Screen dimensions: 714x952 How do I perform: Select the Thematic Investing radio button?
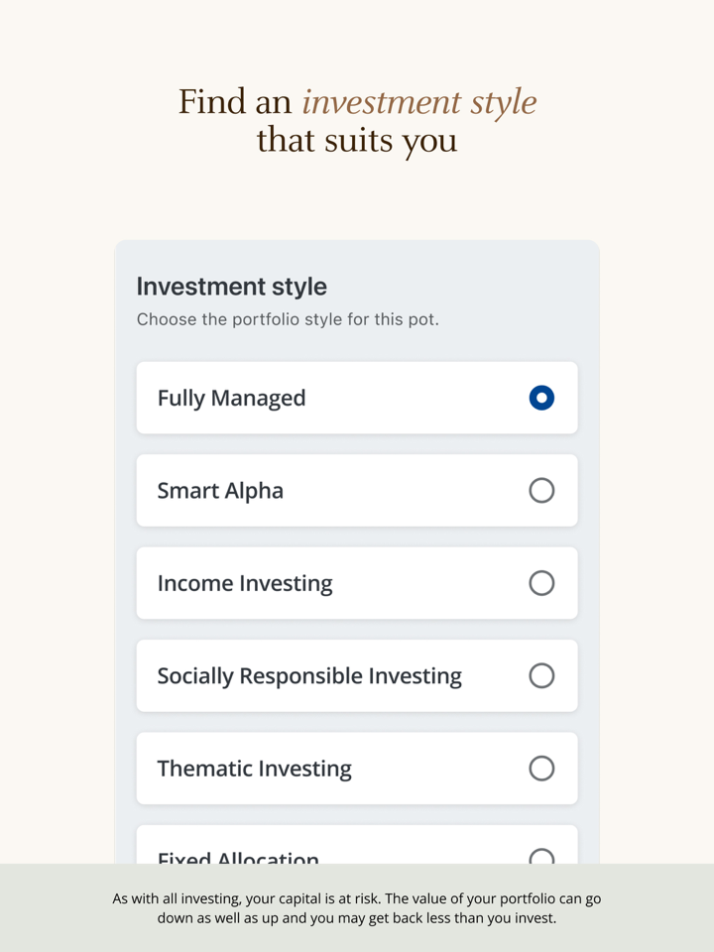coord(541,769)
